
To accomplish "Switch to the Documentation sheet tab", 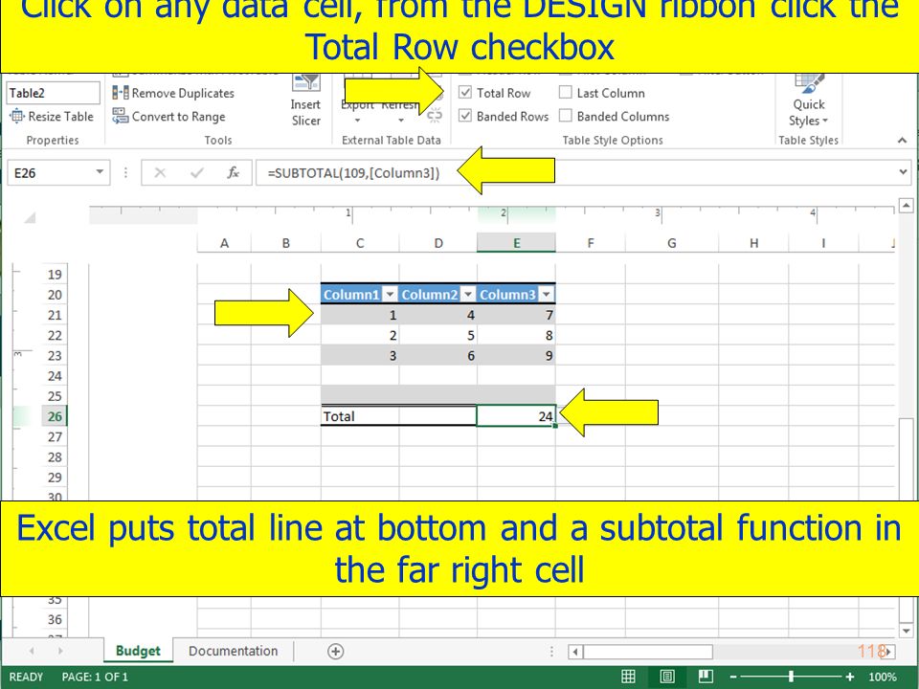I will [234, 651].
